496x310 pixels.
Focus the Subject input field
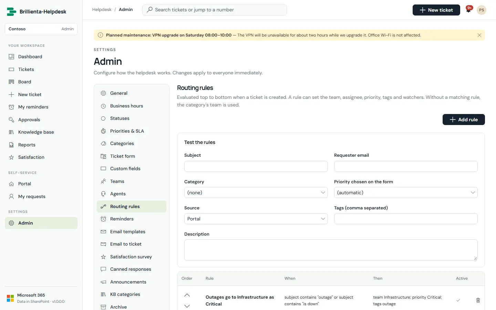[256, 166]
